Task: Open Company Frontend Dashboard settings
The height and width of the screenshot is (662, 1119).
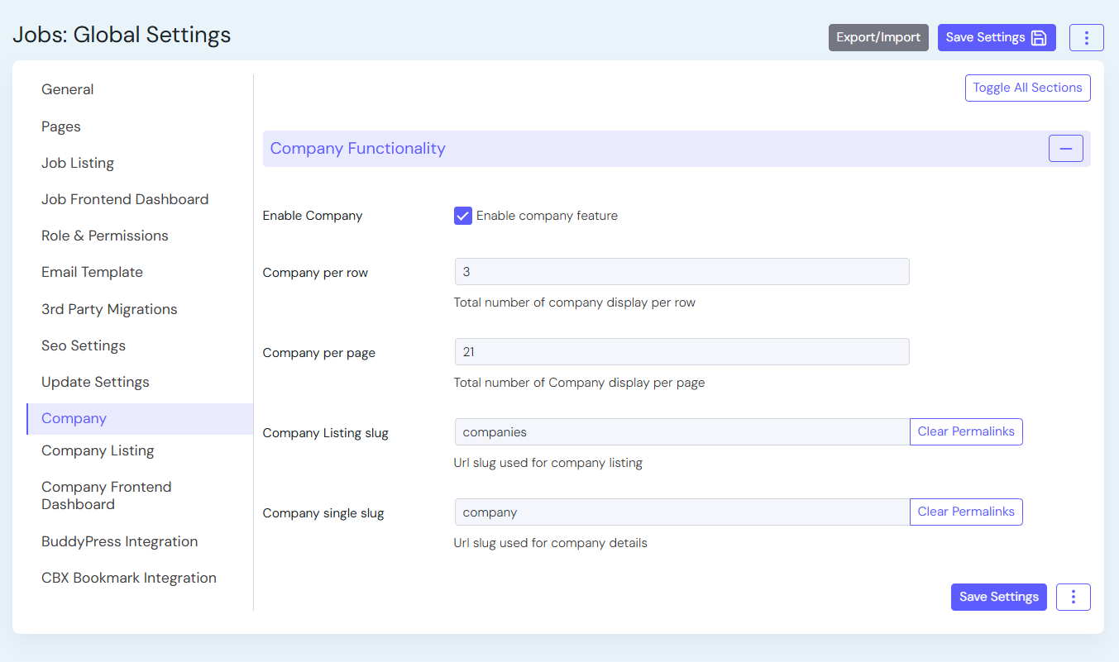Action: [x=107, y=495]
